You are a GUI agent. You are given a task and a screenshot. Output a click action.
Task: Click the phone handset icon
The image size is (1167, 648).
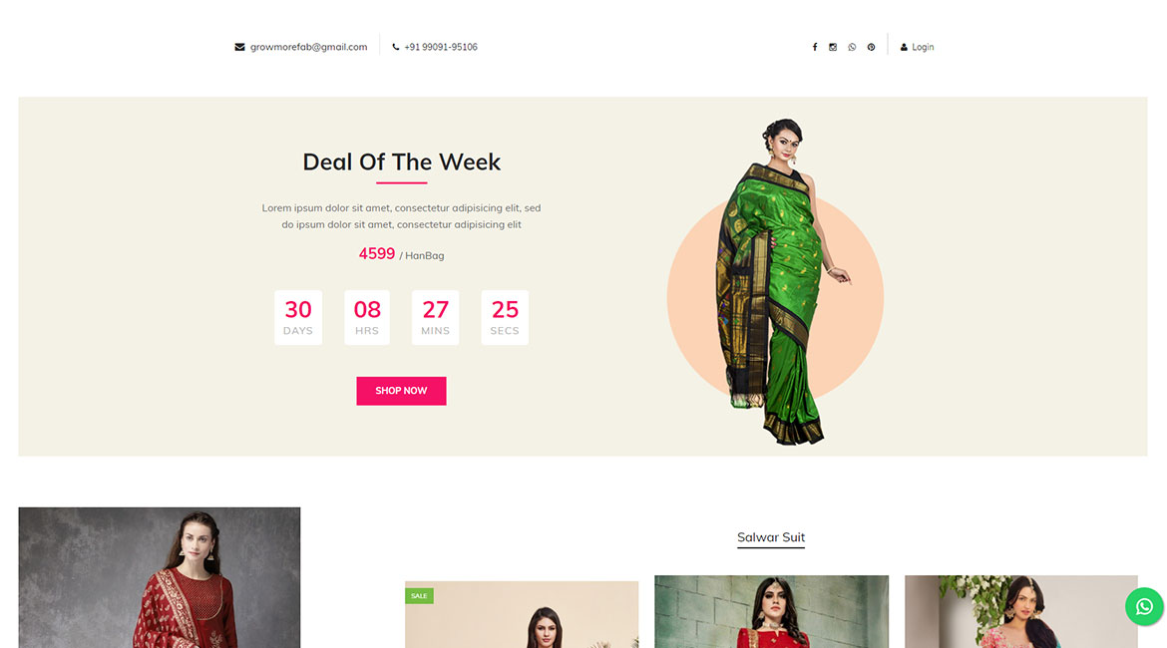point(395,47)
